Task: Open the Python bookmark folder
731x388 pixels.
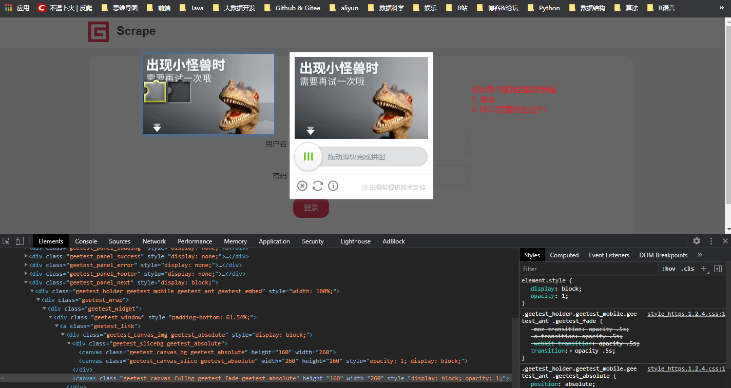Action: tap(544, 8)
